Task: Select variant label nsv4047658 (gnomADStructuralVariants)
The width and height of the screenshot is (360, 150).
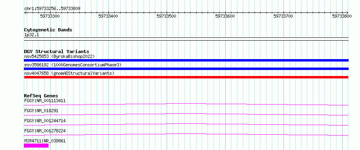Action: point(69,73)
